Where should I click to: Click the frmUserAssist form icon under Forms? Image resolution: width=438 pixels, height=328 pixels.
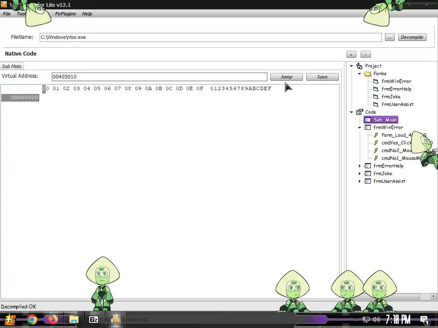[376, 104]
